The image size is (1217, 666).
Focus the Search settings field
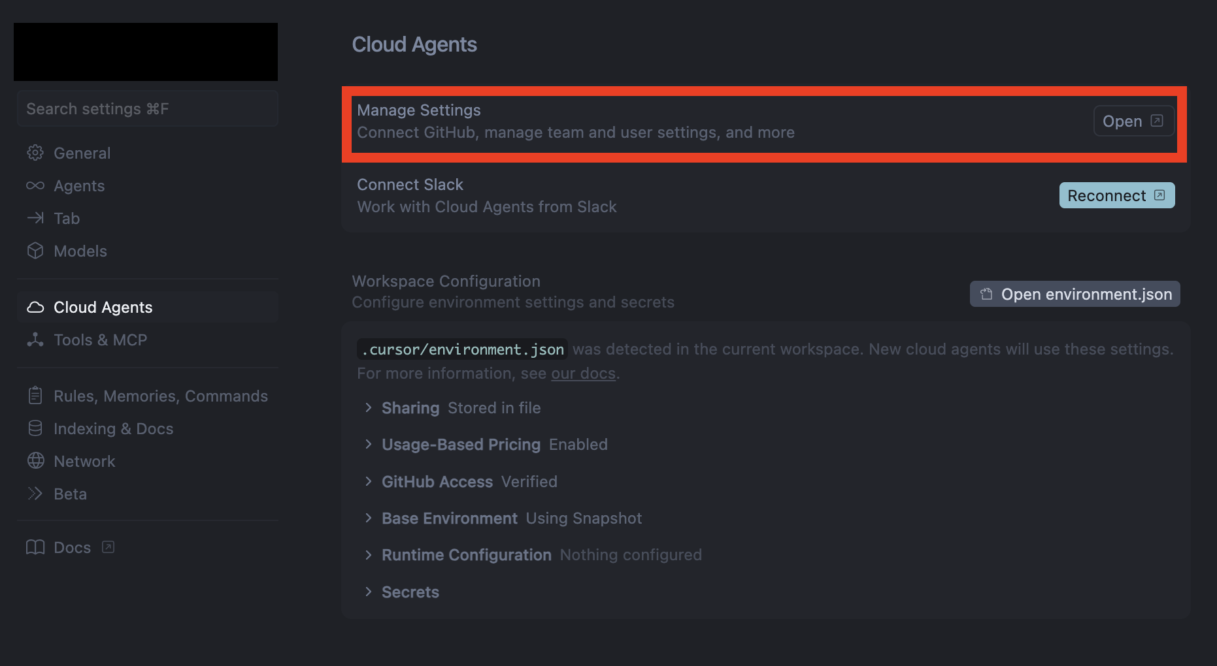pos(147,109)
